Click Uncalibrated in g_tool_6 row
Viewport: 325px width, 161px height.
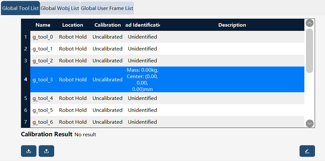tap(107, 122)
